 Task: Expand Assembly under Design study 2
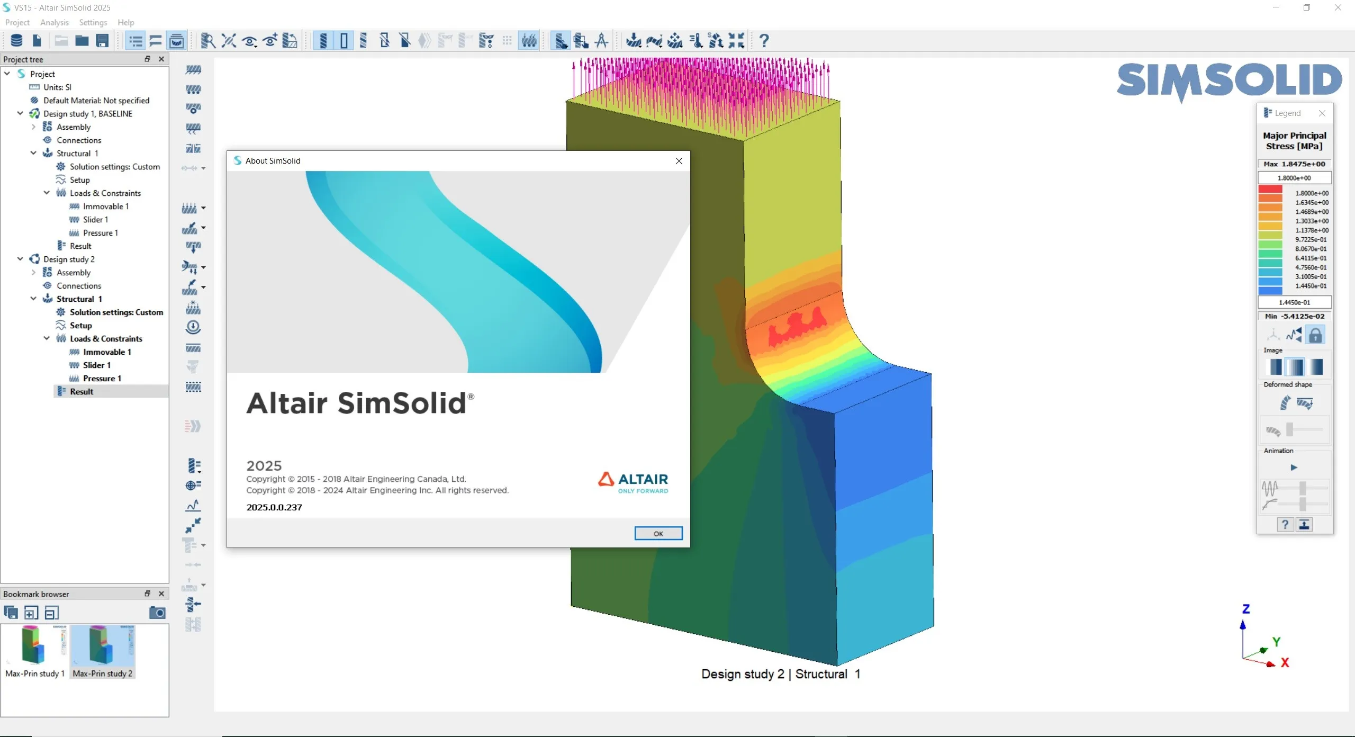pyautogui.click(x=34, y=272)
